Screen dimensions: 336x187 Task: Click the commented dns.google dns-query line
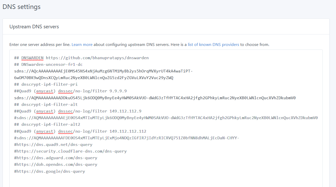[x=49, y=171]
